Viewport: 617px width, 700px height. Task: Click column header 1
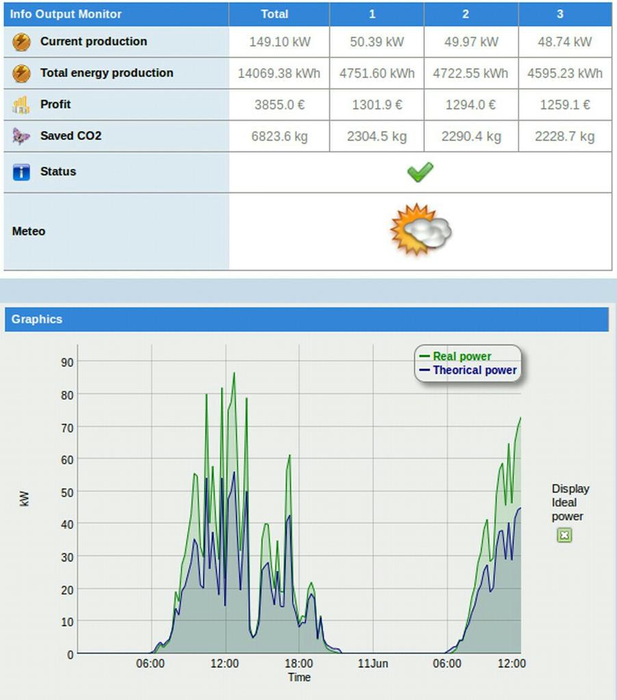pos(372,14)
